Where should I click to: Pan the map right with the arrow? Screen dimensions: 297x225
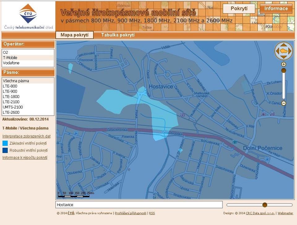point(291,51)
